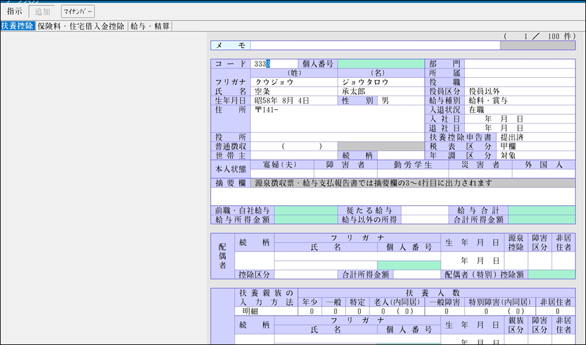Click the cell under 外国人
The image size is (586, 345).
(x=544, y=174)
